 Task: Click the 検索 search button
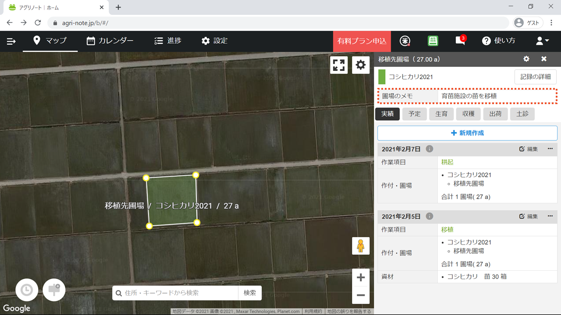click(250, 293)
